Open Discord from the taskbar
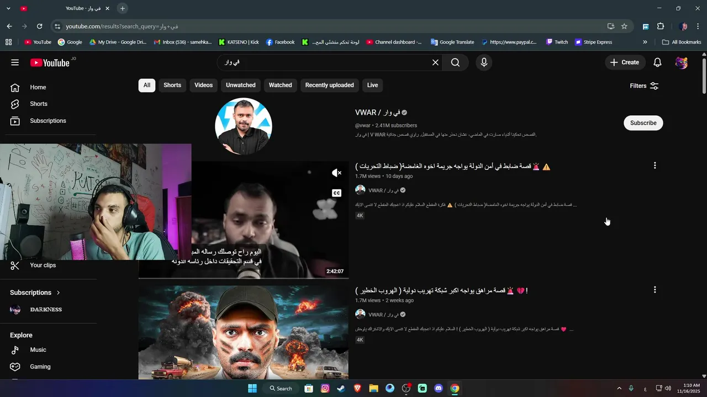707x397 pixels. click(439, 388)
